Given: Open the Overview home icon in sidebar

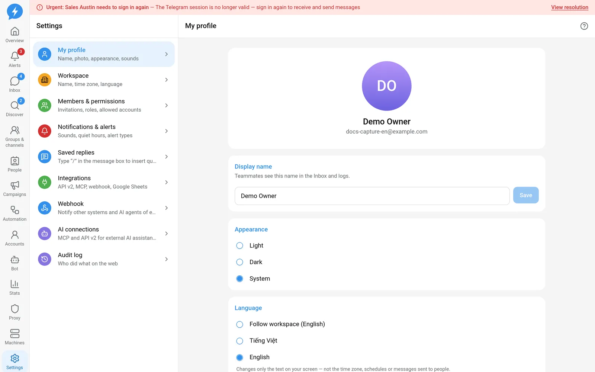Looking at the screenshot, I should (x=15, y=31).
